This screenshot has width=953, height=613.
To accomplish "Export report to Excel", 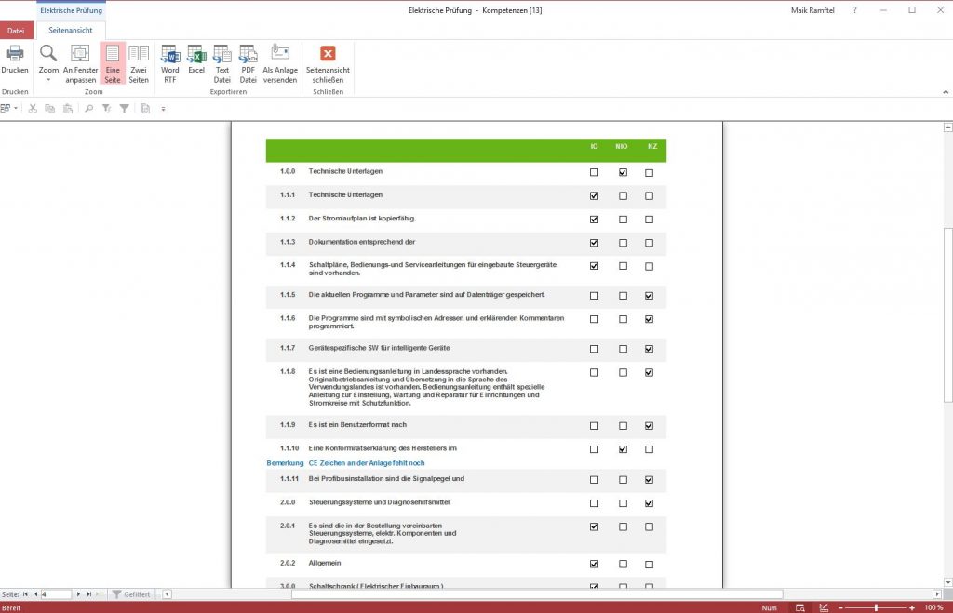I will [x=196, y=59].
